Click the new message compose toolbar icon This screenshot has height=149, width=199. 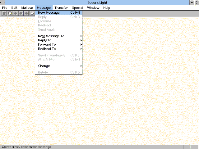[10, 13]
